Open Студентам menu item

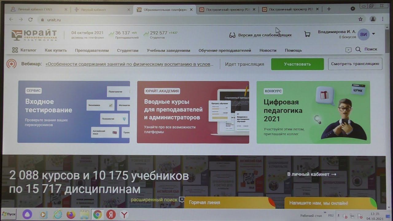(x=127, y=50)
